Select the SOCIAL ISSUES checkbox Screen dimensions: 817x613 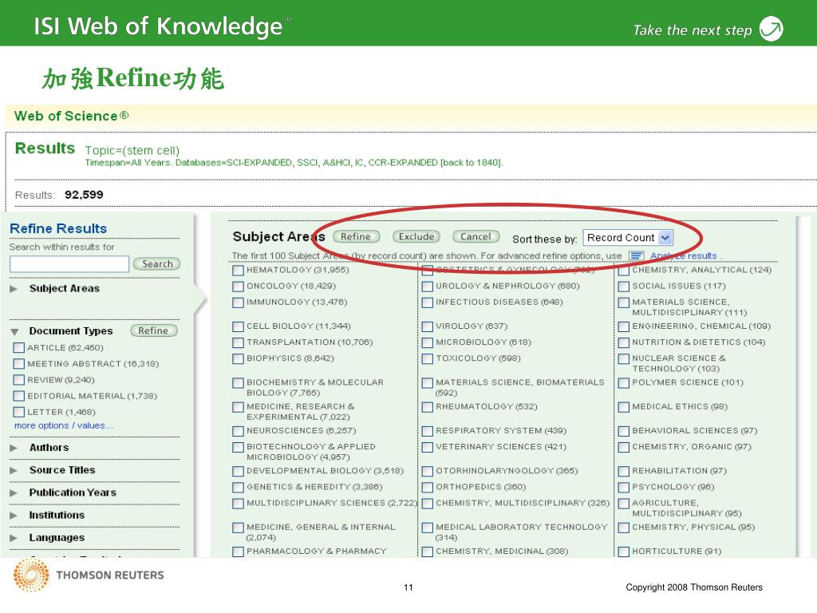(624, 287)
